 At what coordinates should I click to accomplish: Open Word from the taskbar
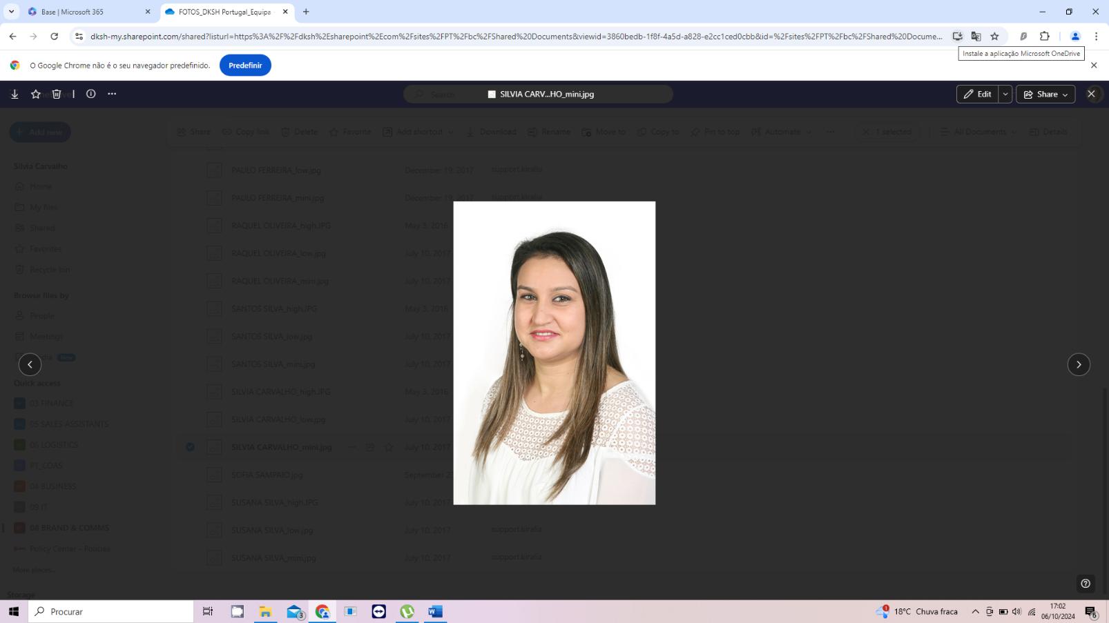pos(435,611)
